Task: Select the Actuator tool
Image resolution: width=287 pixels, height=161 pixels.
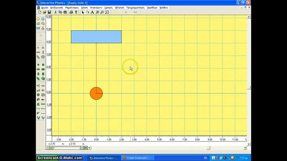Action: [43, 104]
